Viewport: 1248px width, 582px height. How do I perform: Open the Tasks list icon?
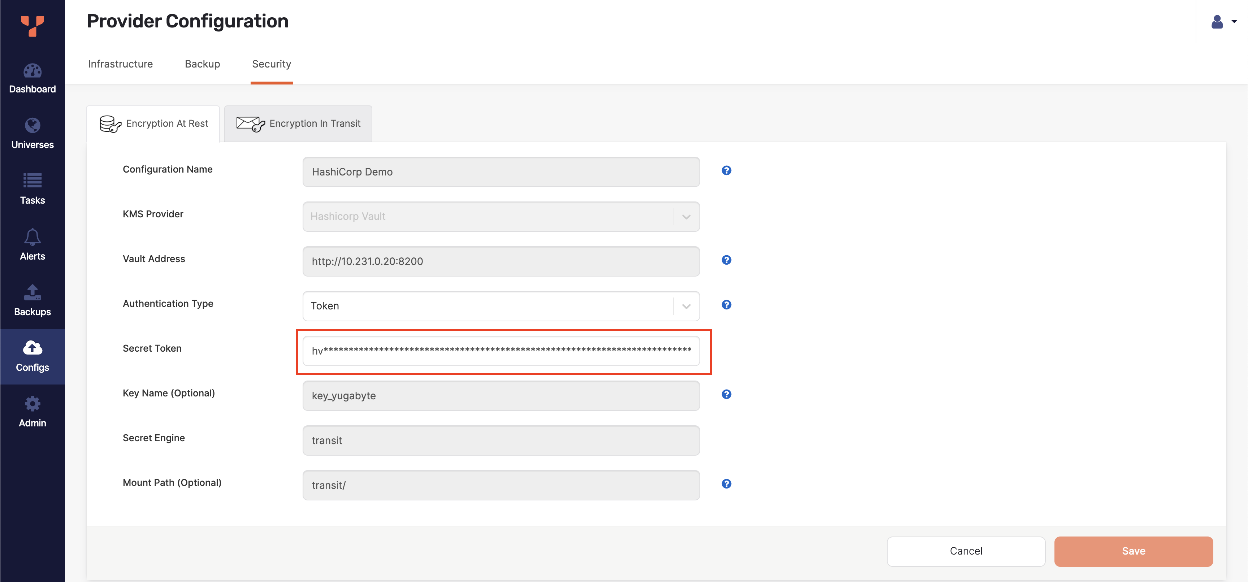point(32,180)
